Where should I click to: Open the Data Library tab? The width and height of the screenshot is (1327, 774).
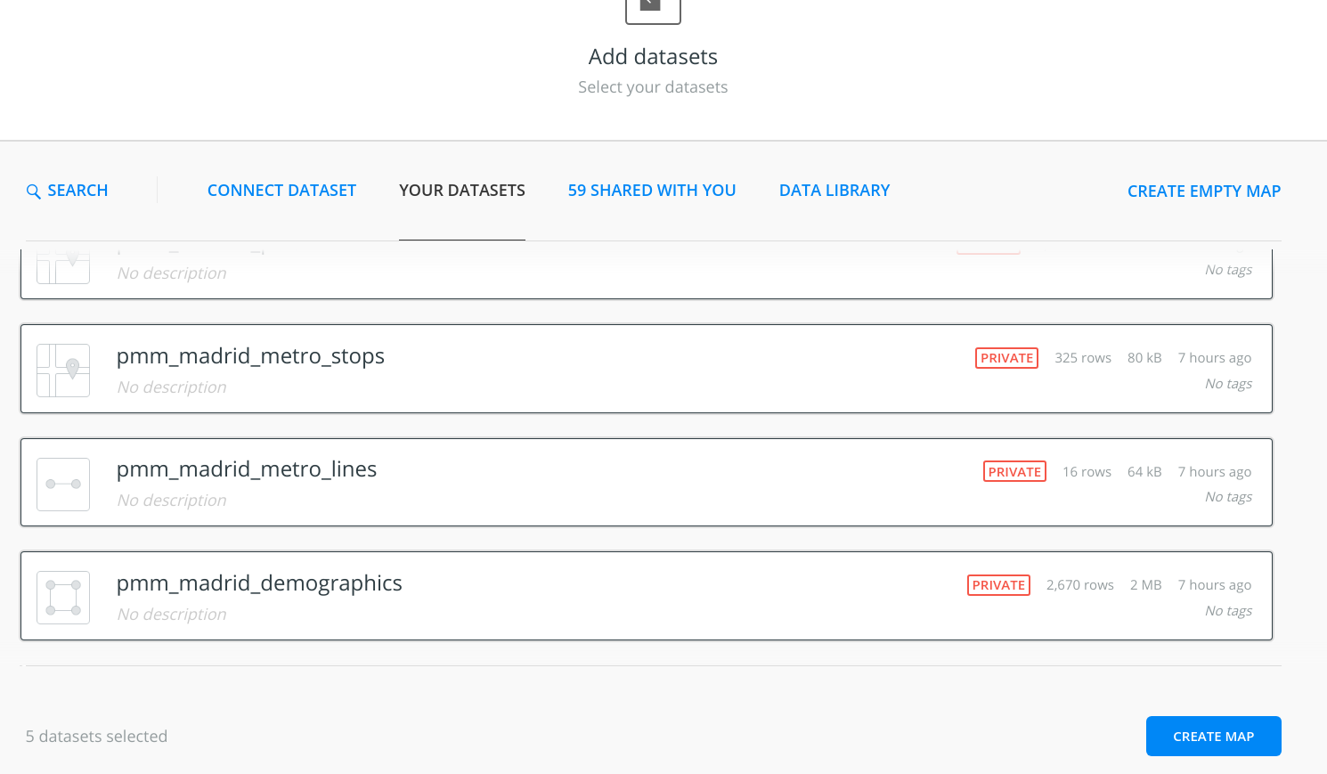(x=834, y=191)
